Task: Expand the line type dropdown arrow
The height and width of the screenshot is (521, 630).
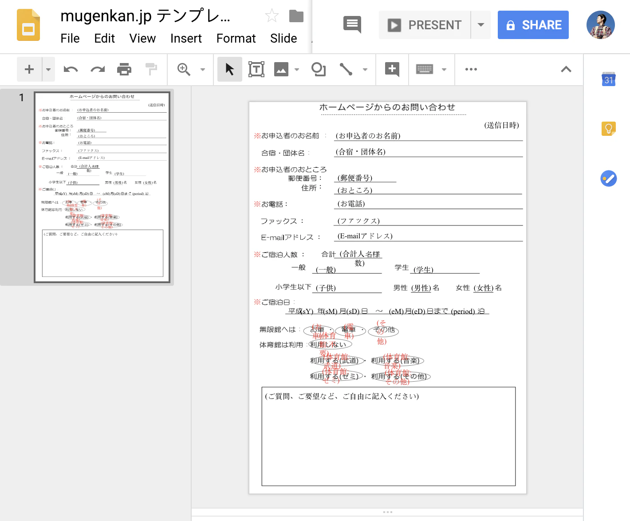Action: click(365, 69)
